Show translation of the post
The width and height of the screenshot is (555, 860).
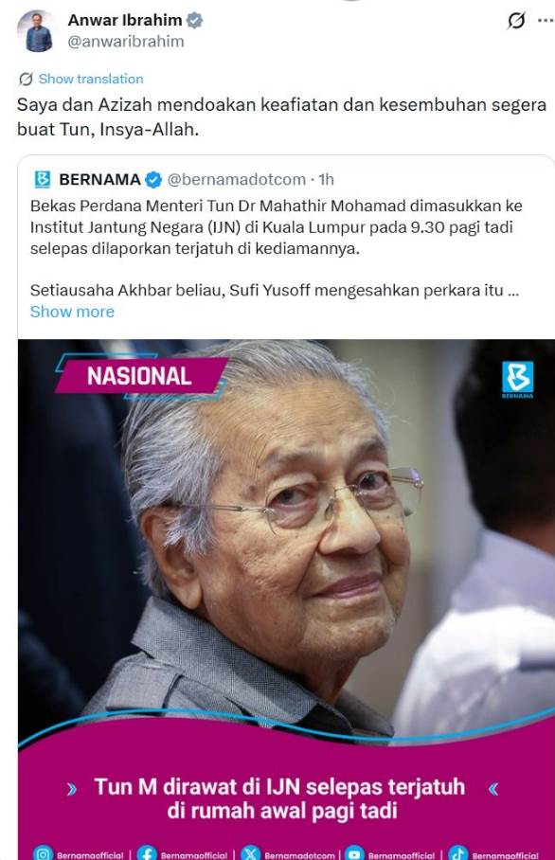point(91,79)
